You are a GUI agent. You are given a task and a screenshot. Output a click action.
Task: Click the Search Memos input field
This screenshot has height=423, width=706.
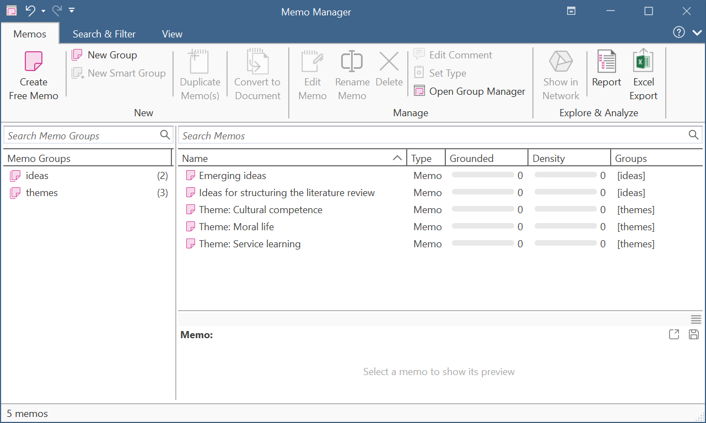pyautogui.click(x=430, y=135)
